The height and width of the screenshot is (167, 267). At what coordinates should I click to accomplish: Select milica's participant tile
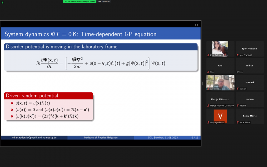tap(250, 65)
